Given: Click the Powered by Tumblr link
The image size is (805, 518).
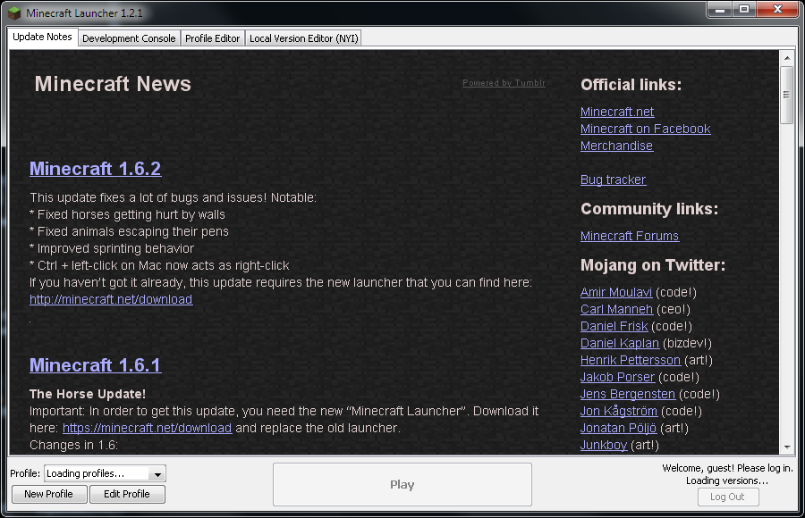Looking at the screenshot, I should (504, 82).
